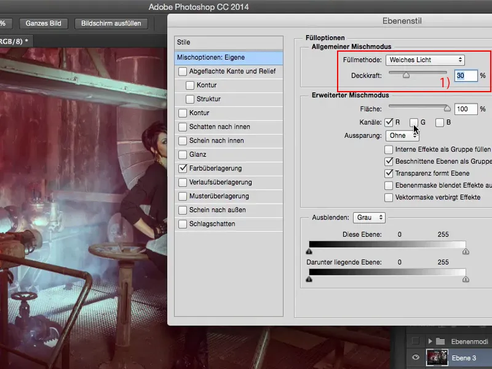Uncheck Beschnittene Ebenen als Gruppe
Viewport: 492px width, 369px height.
(389, 161)
